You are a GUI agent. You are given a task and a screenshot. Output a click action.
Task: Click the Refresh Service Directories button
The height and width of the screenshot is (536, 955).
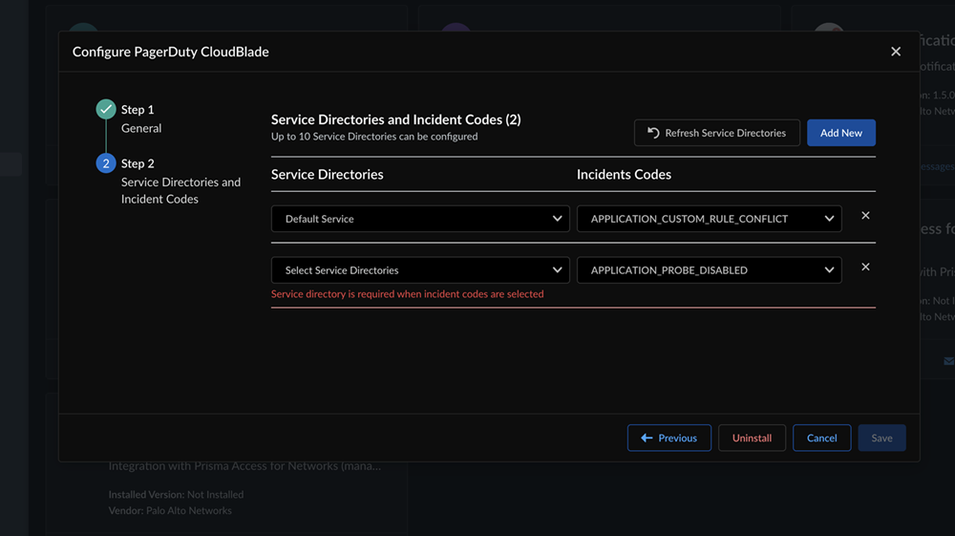pyautogui.click(x=716, y=133)
